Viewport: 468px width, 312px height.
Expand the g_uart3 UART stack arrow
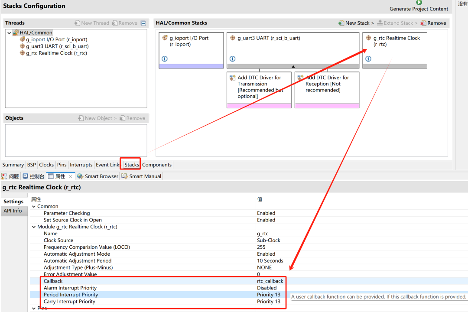tap(293, 66)
